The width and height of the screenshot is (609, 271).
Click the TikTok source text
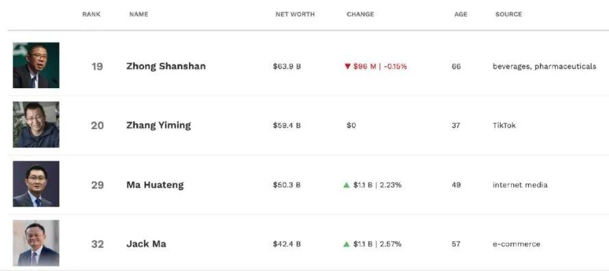click(504, 126)
